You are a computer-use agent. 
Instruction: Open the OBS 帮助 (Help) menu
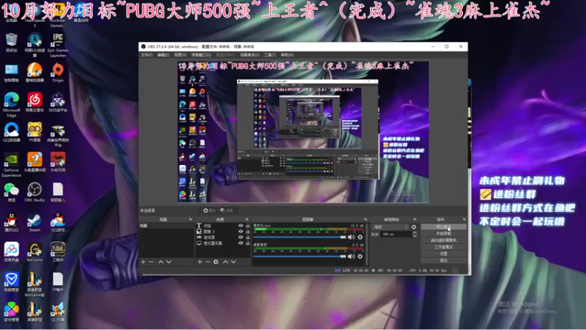point(287,55)
